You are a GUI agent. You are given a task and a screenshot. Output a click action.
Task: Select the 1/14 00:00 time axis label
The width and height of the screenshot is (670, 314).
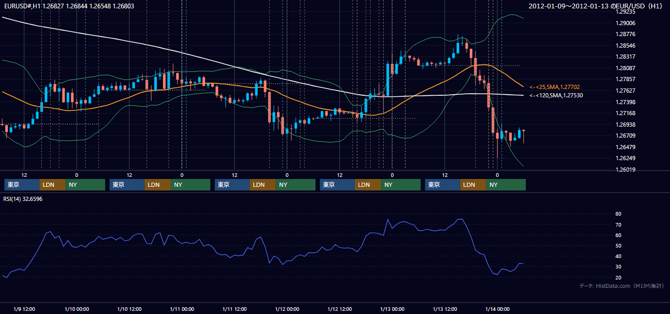pyautogui.click(x=497, y=309)
